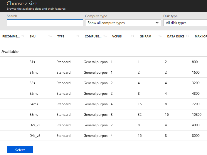The width and height of the screenshot is (207, 155).
Task: Open the Disk type dropdown
Action: pos(185,23)
